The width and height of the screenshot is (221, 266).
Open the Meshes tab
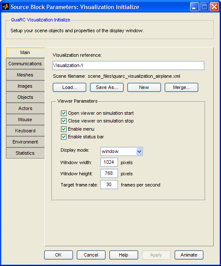(25, 75)
